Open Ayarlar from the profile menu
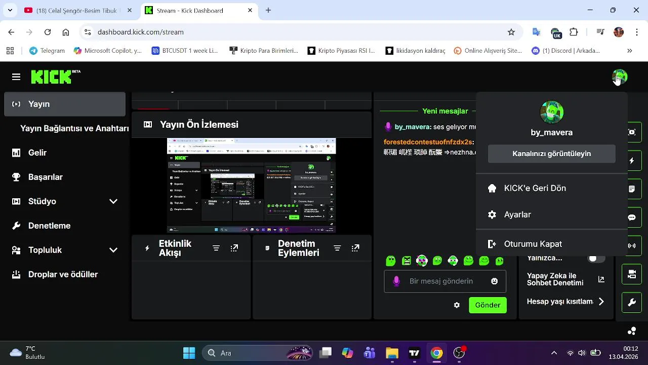648x365 pixels. point(552,214)
